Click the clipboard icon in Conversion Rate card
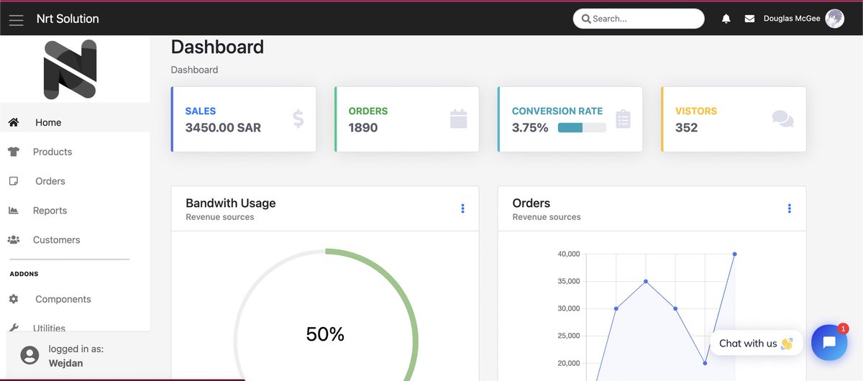The height and width of the screenshot is (381, 863). pos(623,119)
